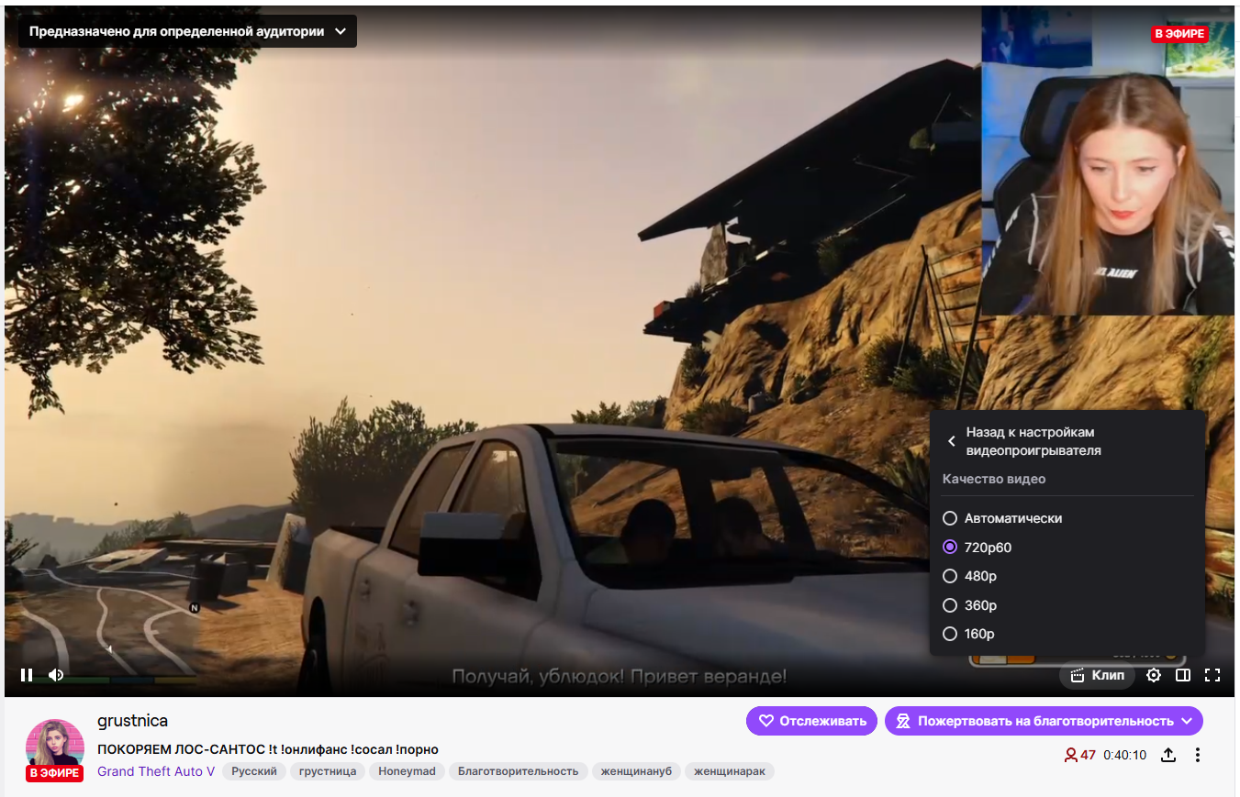Viewport: 1240px width, 797px height.
Task: Click the В ЭФИРЕ badge under avatar
Action: coord(55,773)
